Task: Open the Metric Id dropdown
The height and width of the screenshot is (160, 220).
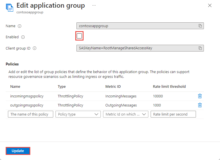Action: 126,114
